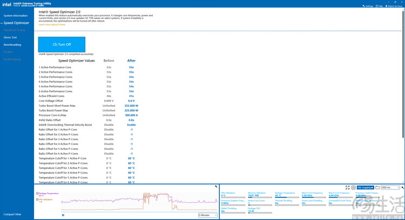Viewport: 405px width, 220px height.
Task: Click the Package TDP monitor tile
Action: click(260, 210)
